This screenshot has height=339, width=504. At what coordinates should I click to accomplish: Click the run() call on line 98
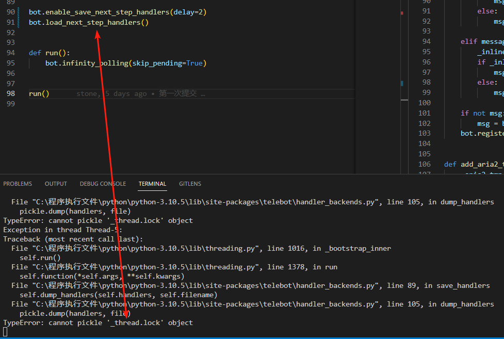click(39, 93)
